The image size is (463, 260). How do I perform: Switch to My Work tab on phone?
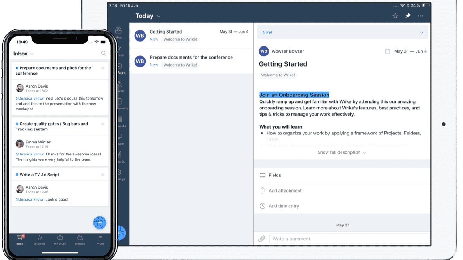pyautogui.click(x=59, y=240)
